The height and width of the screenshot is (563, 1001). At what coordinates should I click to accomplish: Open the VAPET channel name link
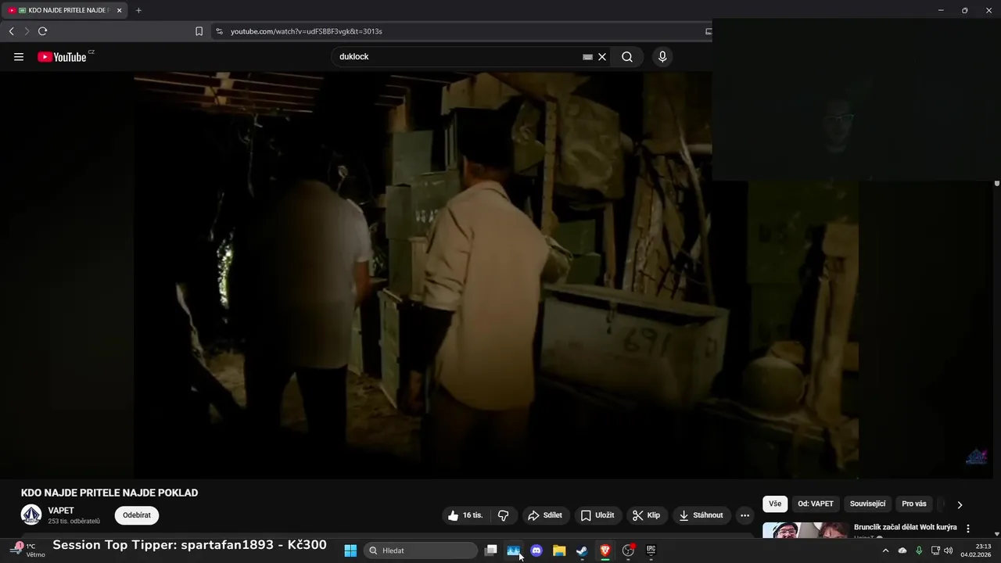click(x=61, y=511)
